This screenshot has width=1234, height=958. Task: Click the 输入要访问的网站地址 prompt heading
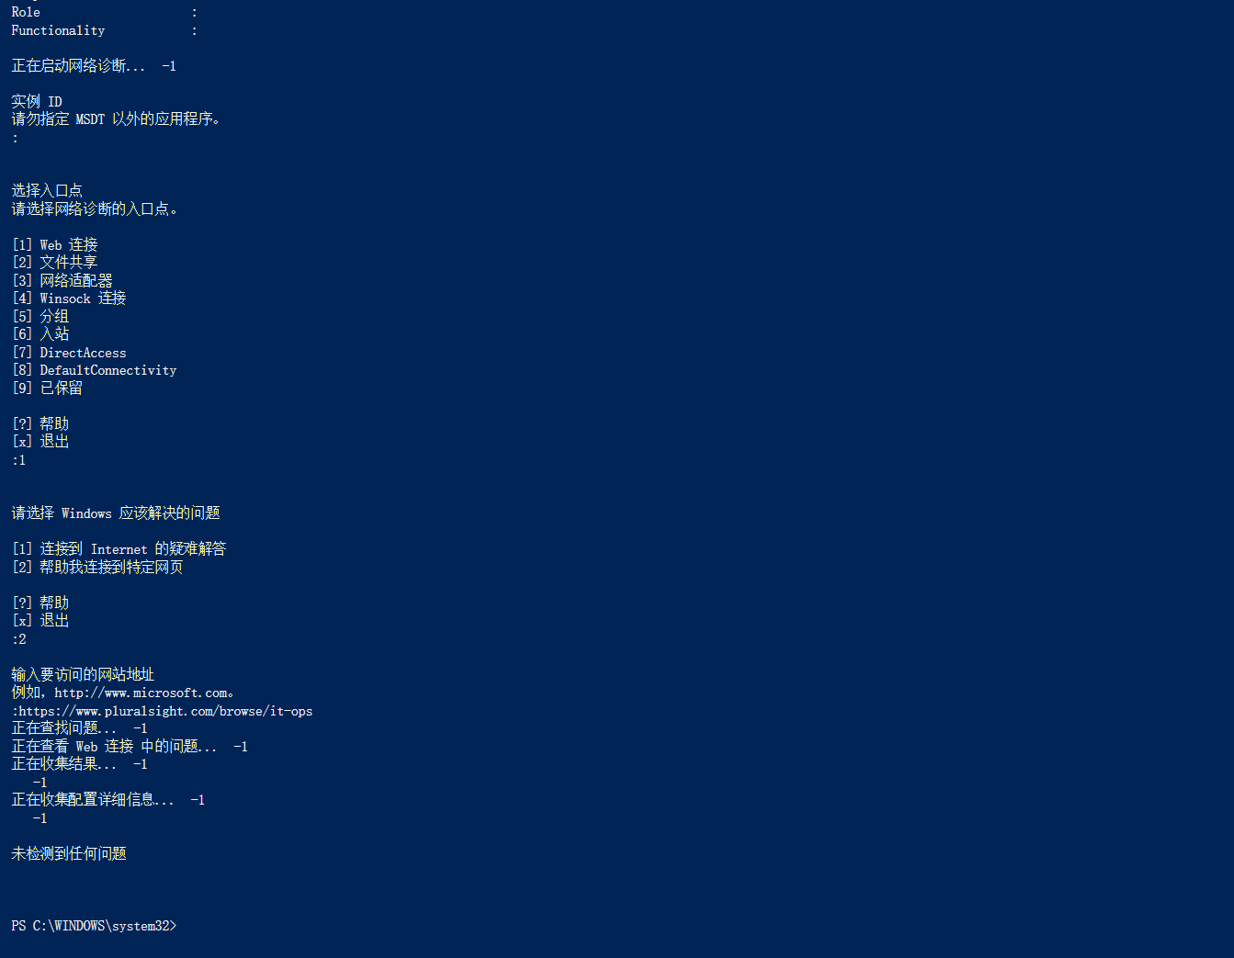tap(83, 674)
